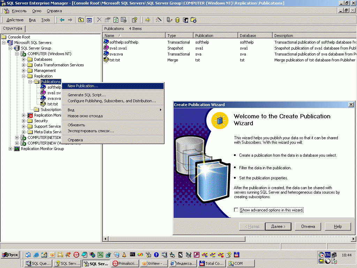The height and width of the screenshot is (268, 357).
Task: Click horizontal scrollbar right arrow
Action: tap(353, 239)
